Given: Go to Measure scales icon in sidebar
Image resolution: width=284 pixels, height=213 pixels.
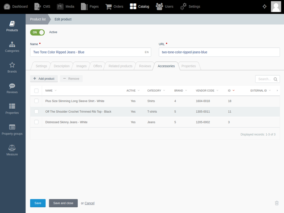Looking at the screenshot, I should click(12, 148).
